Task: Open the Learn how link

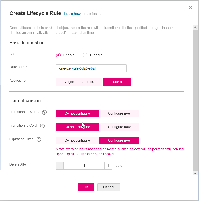Action: [72, 14]
